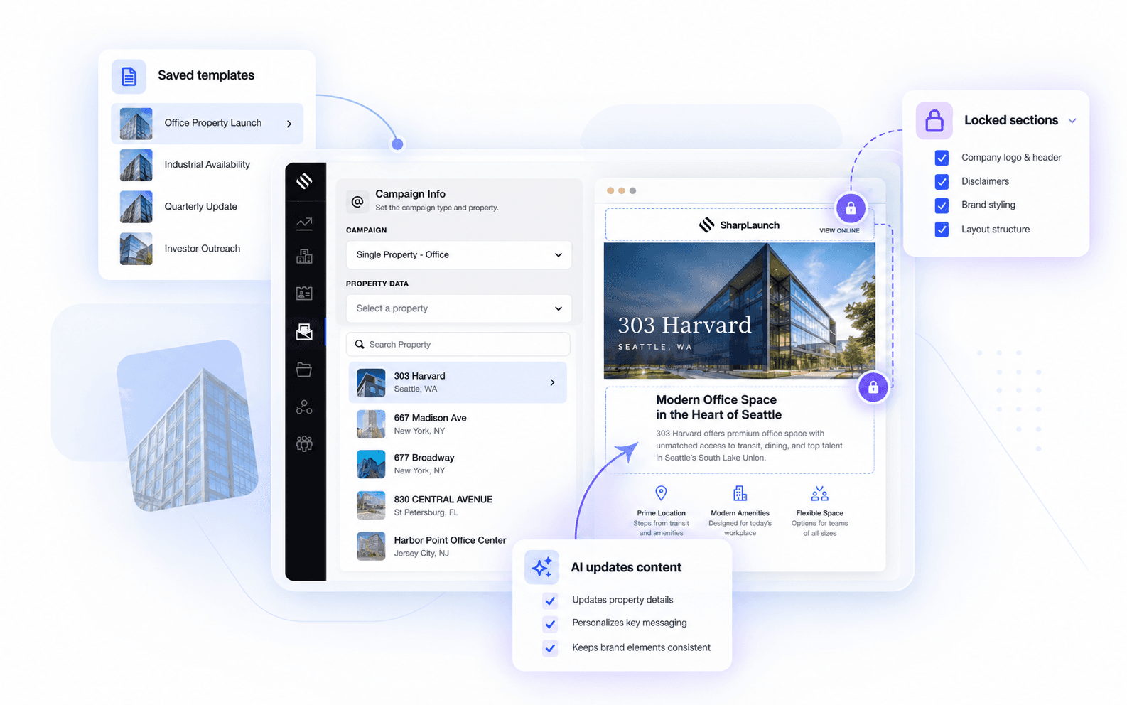The height and width of the screenshot is (705, 1127).
Task: Click the SharpLaunch logo in the dark sidebar
Action: pyautogui.click(x=304, y=181)
